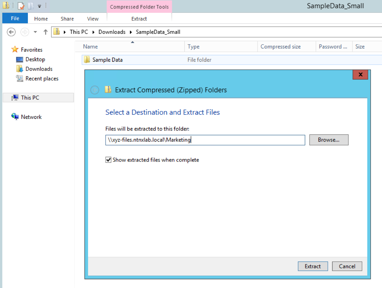
Task: Click the Network icon in navigation pane
Action: click(x=15, y=117)
